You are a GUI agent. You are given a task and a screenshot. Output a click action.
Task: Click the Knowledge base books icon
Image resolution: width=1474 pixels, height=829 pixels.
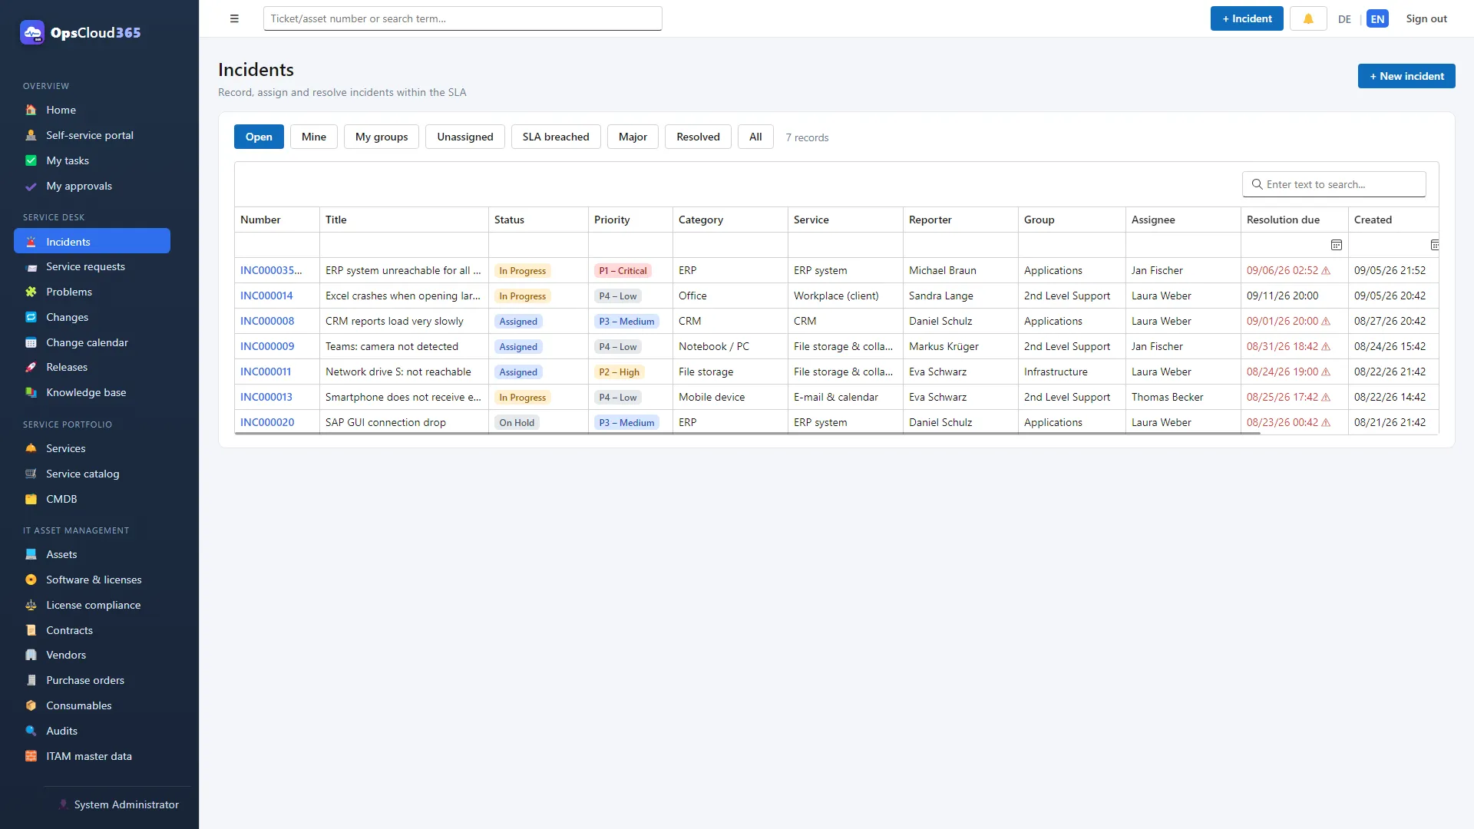pyautogui.click(x=31, y=392)
